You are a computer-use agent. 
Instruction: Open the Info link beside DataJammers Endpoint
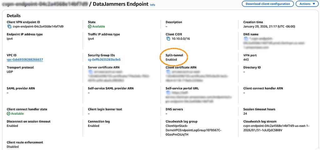pos(152,5)
